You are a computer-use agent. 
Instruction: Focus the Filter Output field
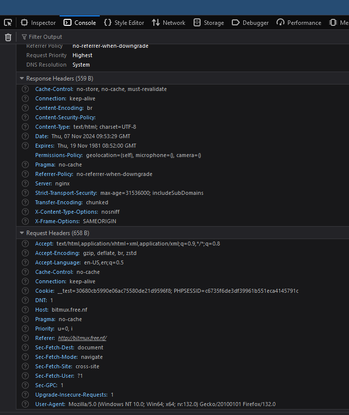coord(182,37)
